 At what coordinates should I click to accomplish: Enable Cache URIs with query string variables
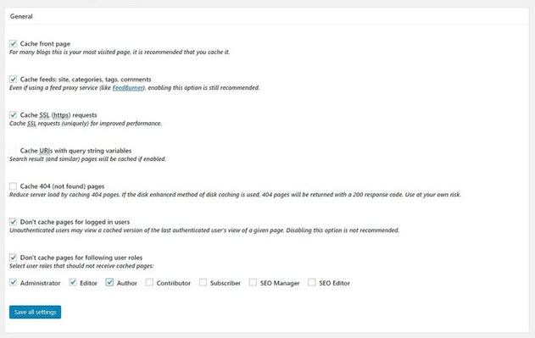click(x=13, y=151)
